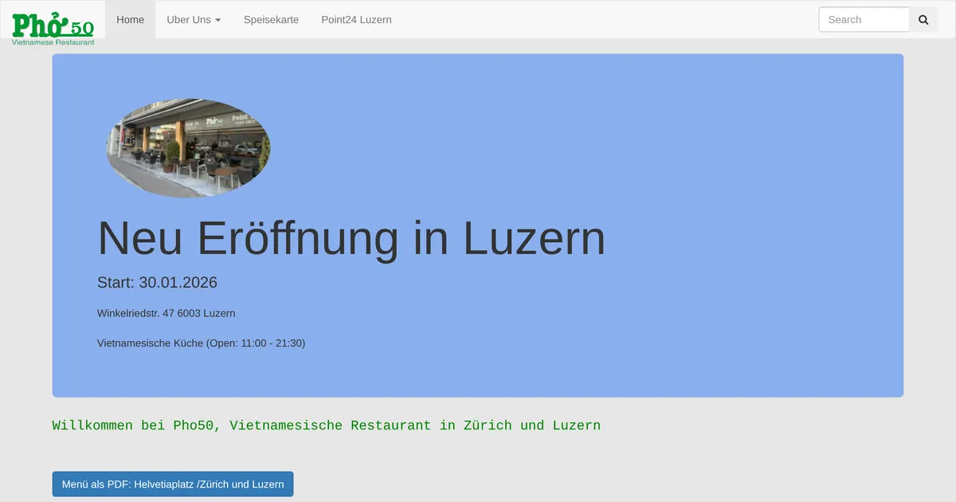
Task: Go to Point24 Luzern page
Action: tap(356, 20)
